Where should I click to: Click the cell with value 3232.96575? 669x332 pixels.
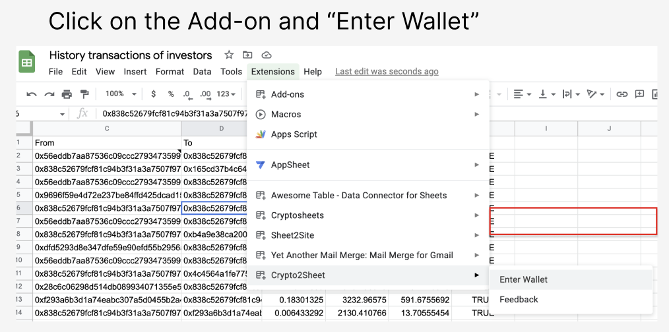tap(357, 300)
